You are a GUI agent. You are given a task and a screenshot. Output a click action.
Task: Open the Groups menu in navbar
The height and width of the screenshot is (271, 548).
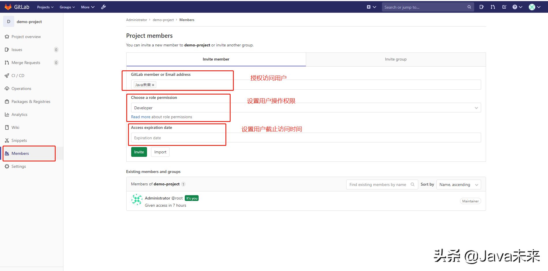67,7
